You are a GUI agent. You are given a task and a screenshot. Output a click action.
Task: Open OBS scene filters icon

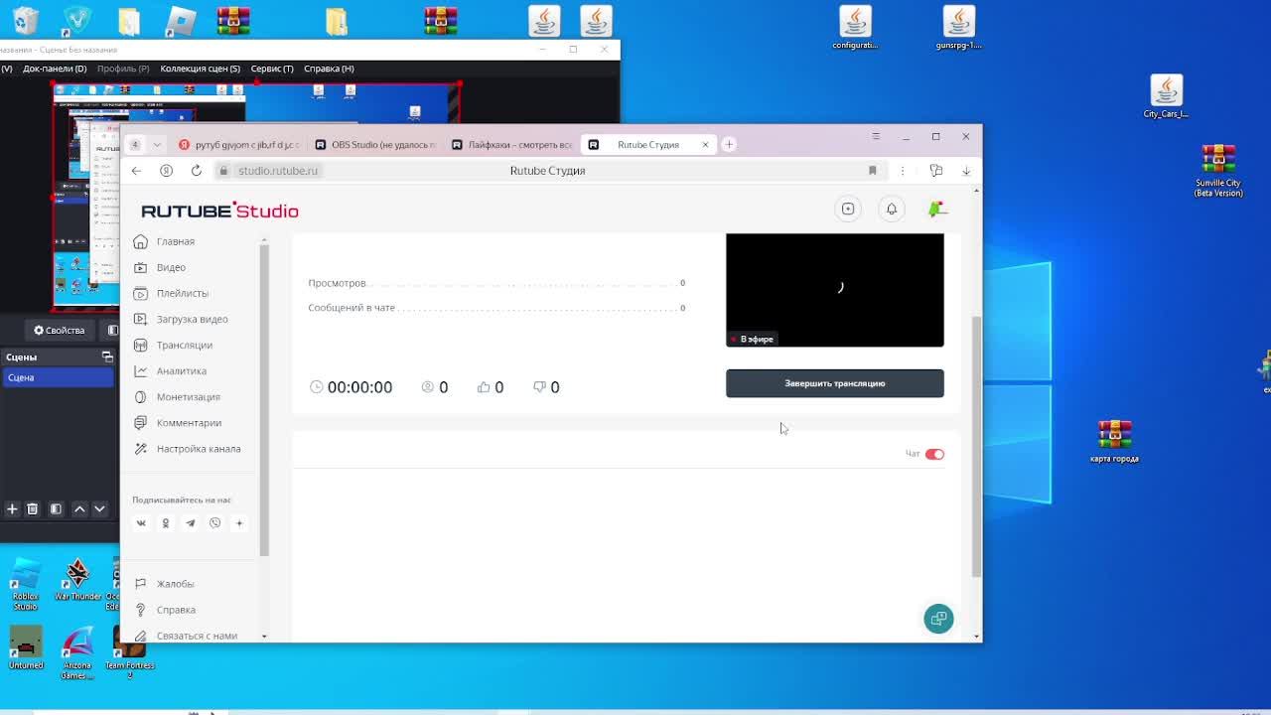click(56, 508)
